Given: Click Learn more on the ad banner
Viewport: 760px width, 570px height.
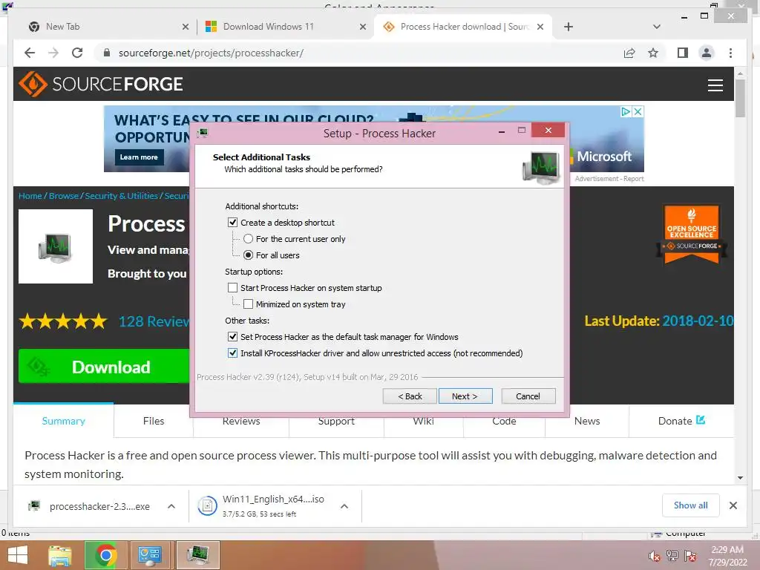Looking at the screenshot, I should point(139,157).
